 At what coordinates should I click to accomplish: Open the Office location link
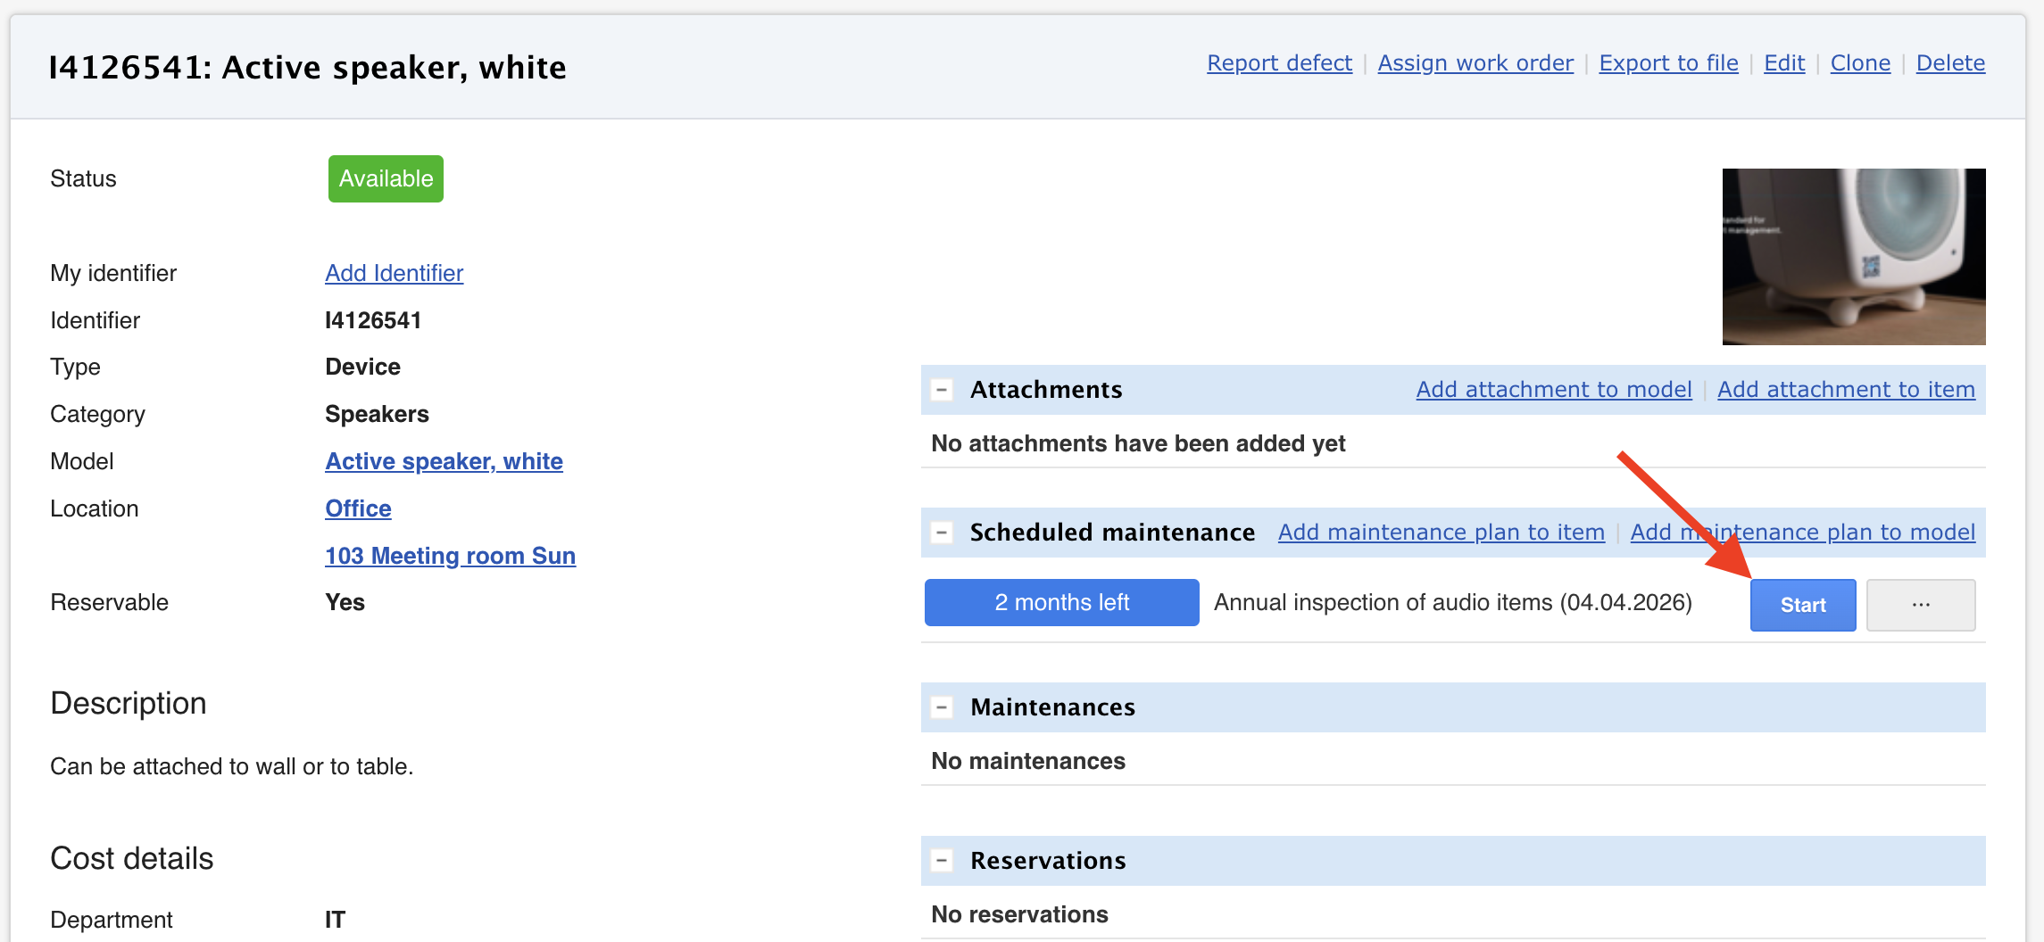[x=358, y=508]
